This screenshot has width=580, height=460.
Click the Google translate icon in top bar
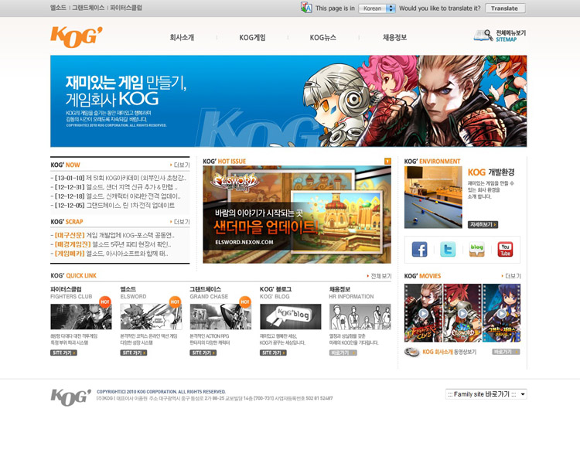pyautogui.click(x=306, y=8)
